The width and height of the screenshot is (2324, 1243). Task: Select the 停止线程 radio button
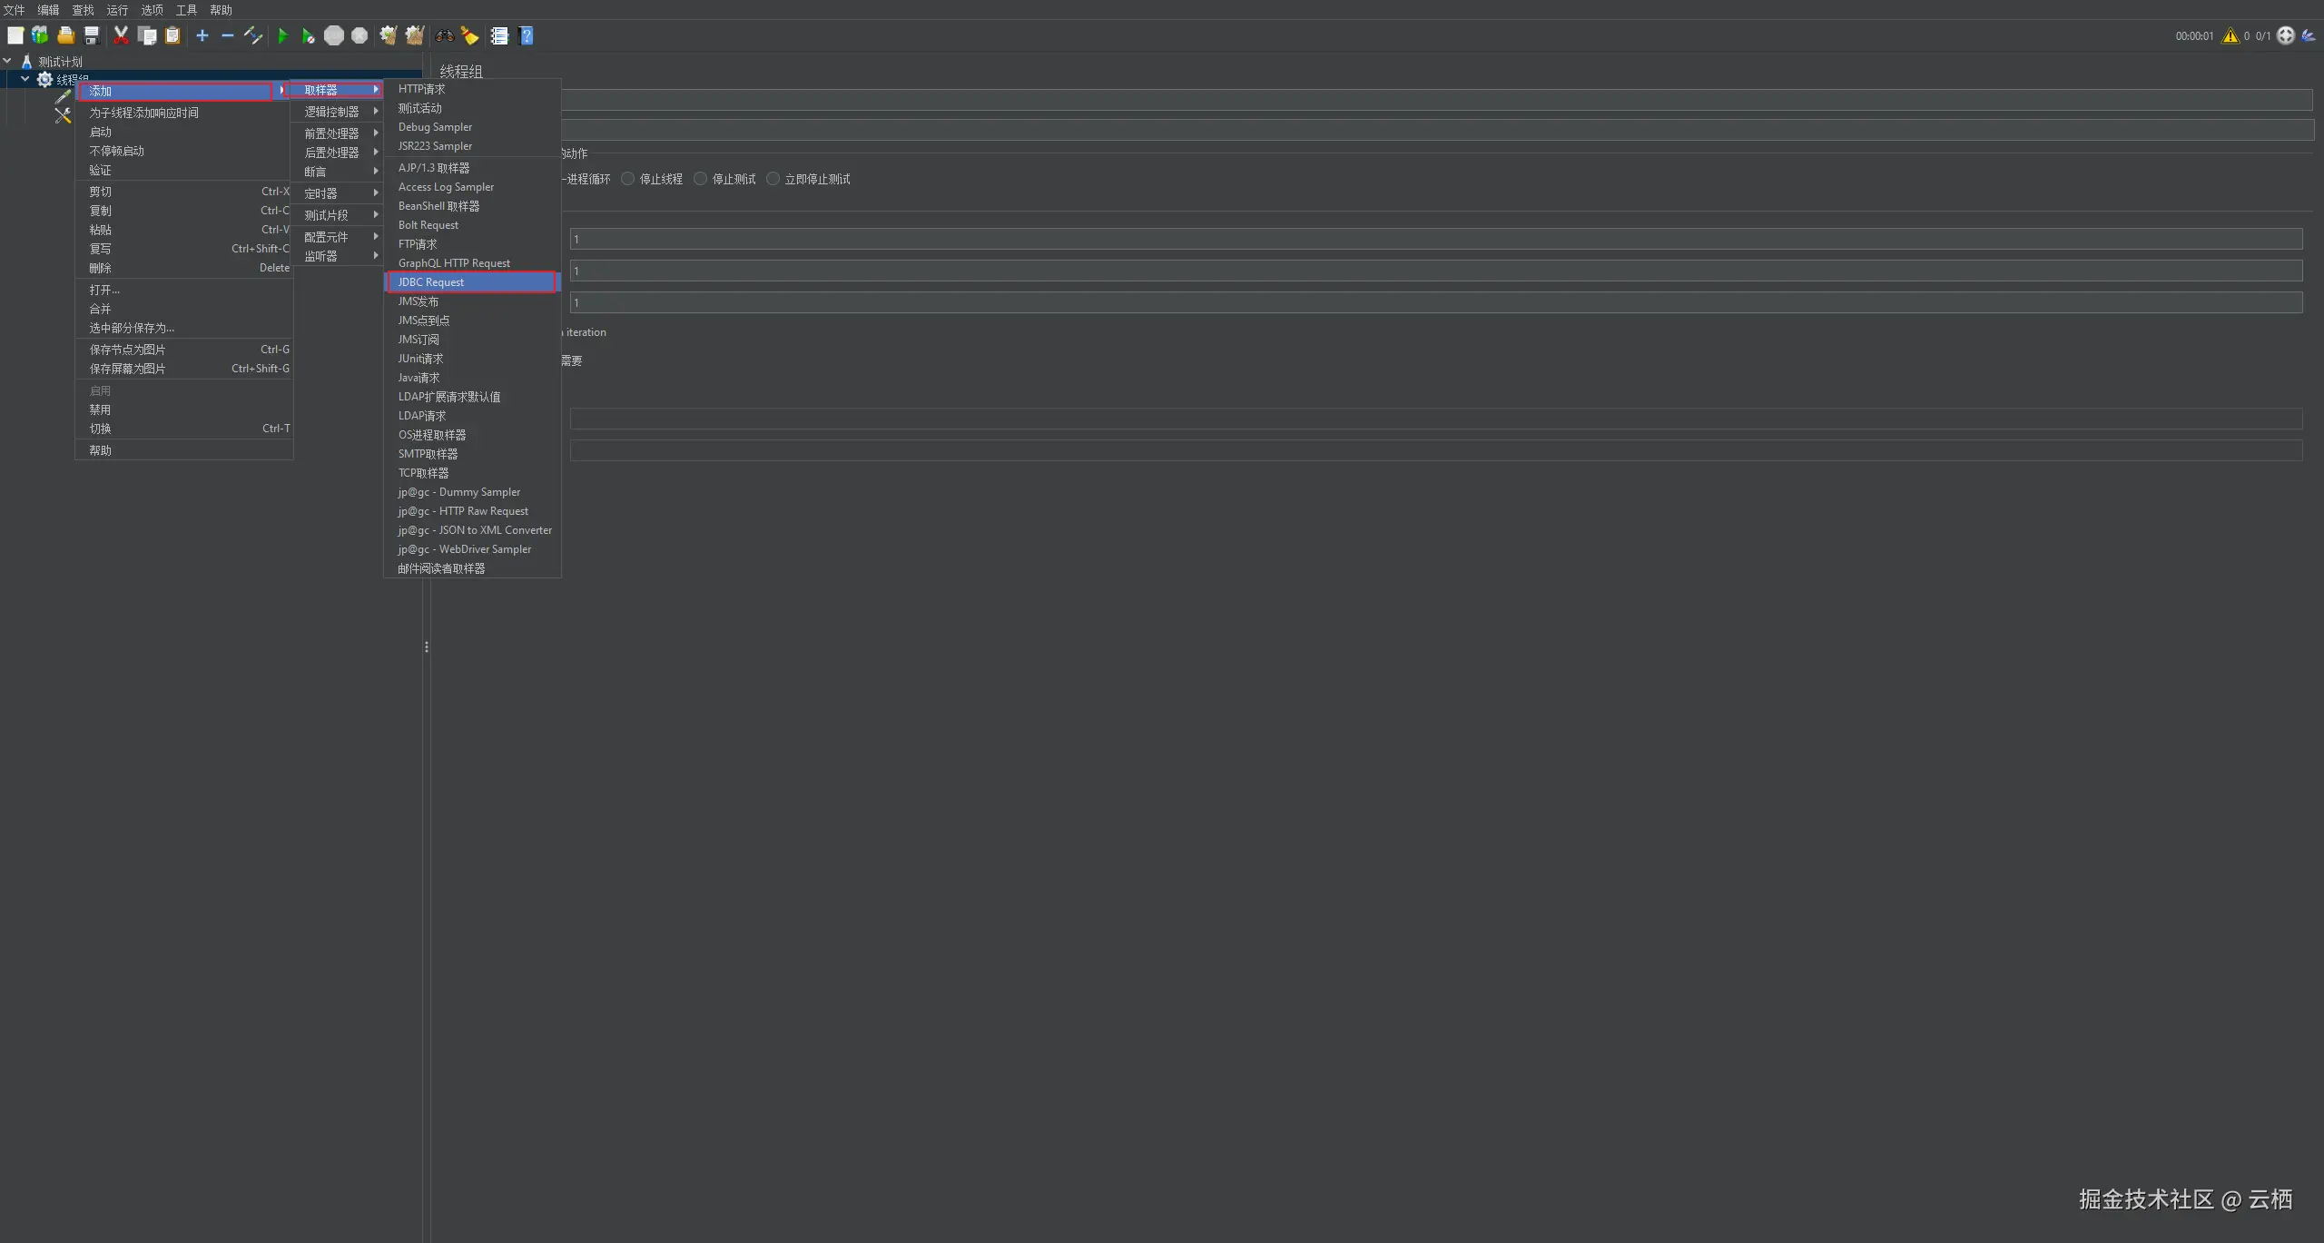pos(628,179)
